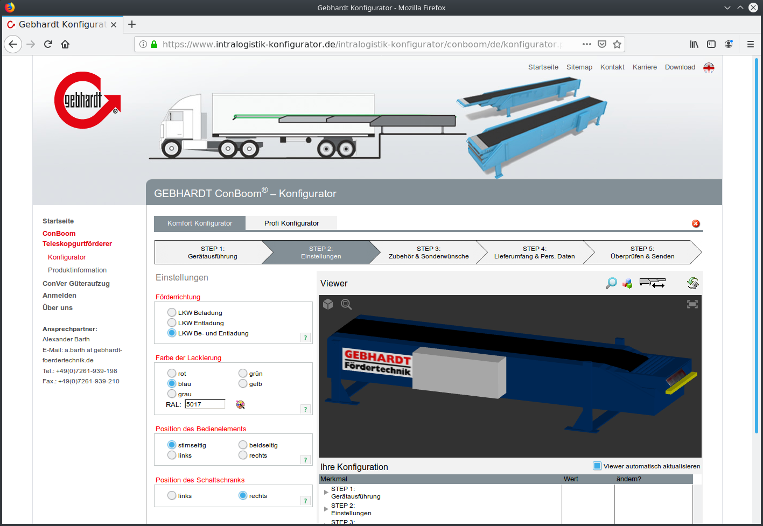Open the Sitemap link in top navigation
This screenshot has height=526, width=763.
579,67
